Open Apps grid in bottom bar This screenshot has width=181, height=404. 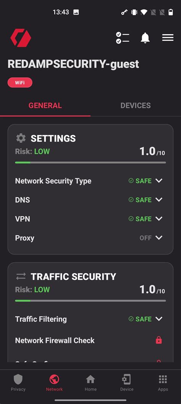click(x=163, y=383)
